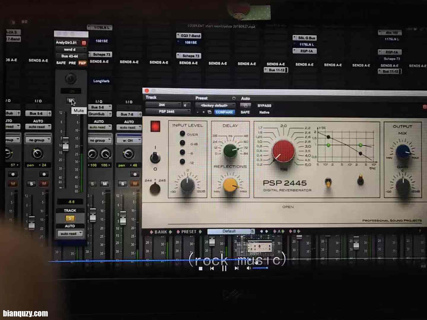Click the plus next-preset button
Screen dimensions: 427x320
203,112
